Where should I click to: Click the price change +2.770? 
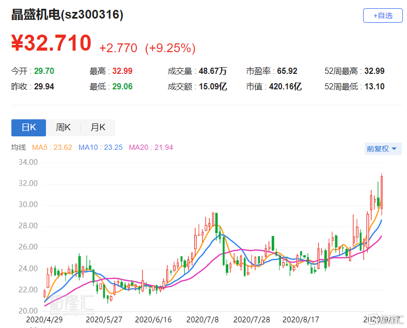pyautogui.click(x=118, y=48)
